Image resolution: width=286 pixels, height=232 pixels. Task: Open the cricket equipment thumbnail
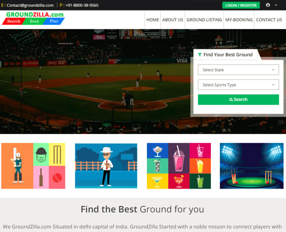[x=33, y=166]
